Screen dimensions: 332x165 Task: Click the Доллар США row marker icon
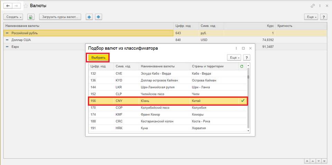point(7,40)
